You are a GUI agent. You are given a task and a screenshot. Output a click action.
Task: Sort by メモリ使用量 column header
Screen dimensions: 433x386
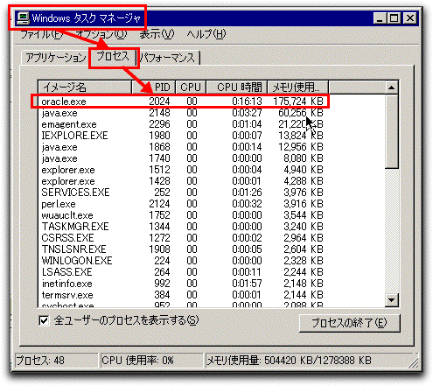(298, 88)
